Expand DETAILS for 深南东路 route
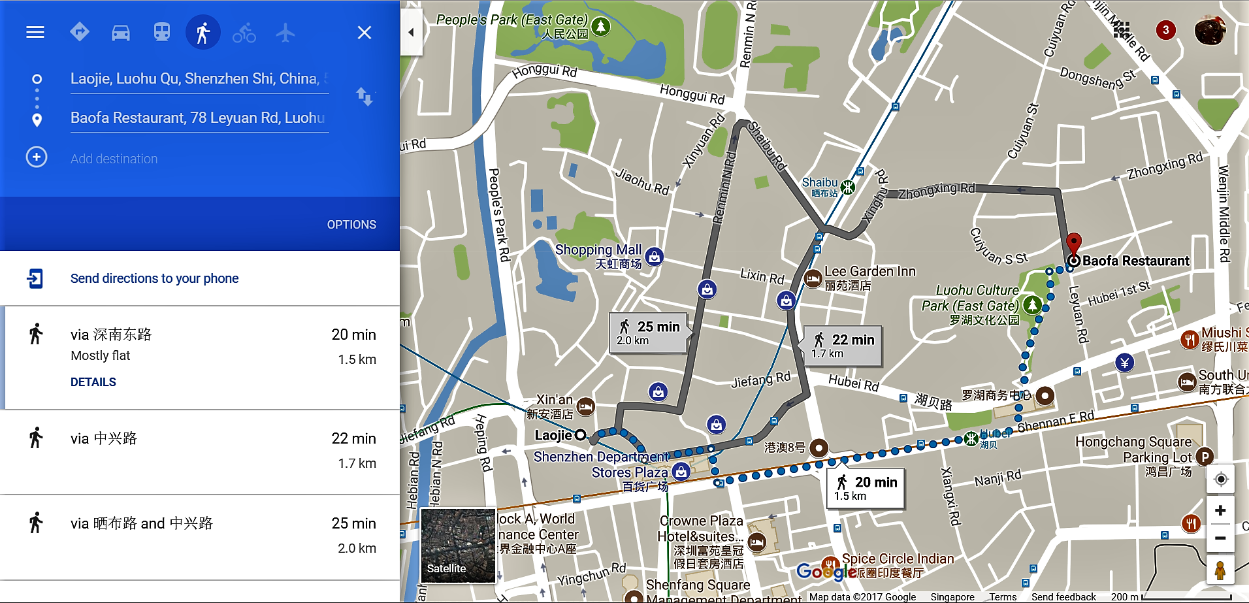 93,382
